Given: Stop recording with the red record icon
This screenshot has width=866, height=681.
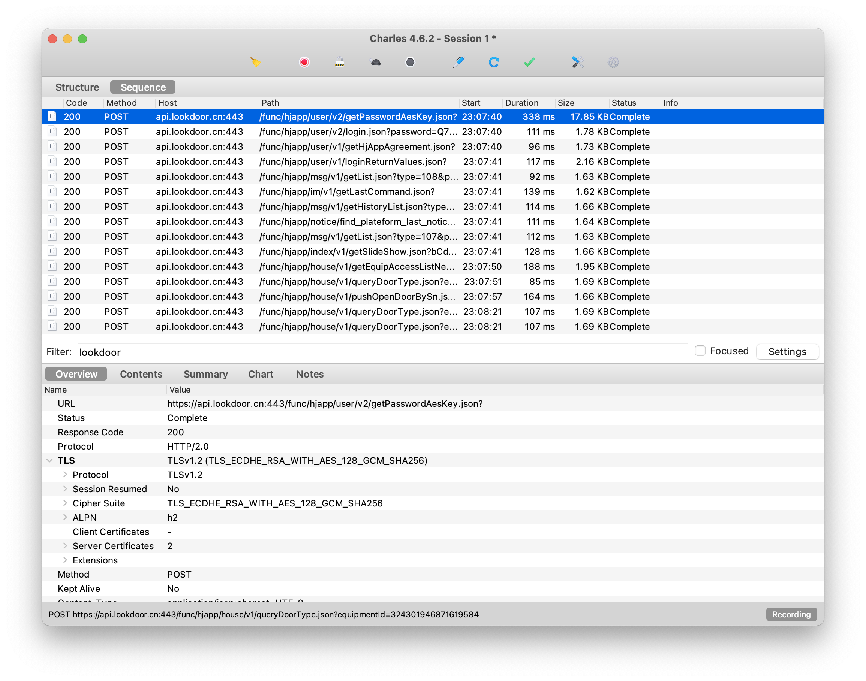Looking at the screenshot, I should [304, 62].
